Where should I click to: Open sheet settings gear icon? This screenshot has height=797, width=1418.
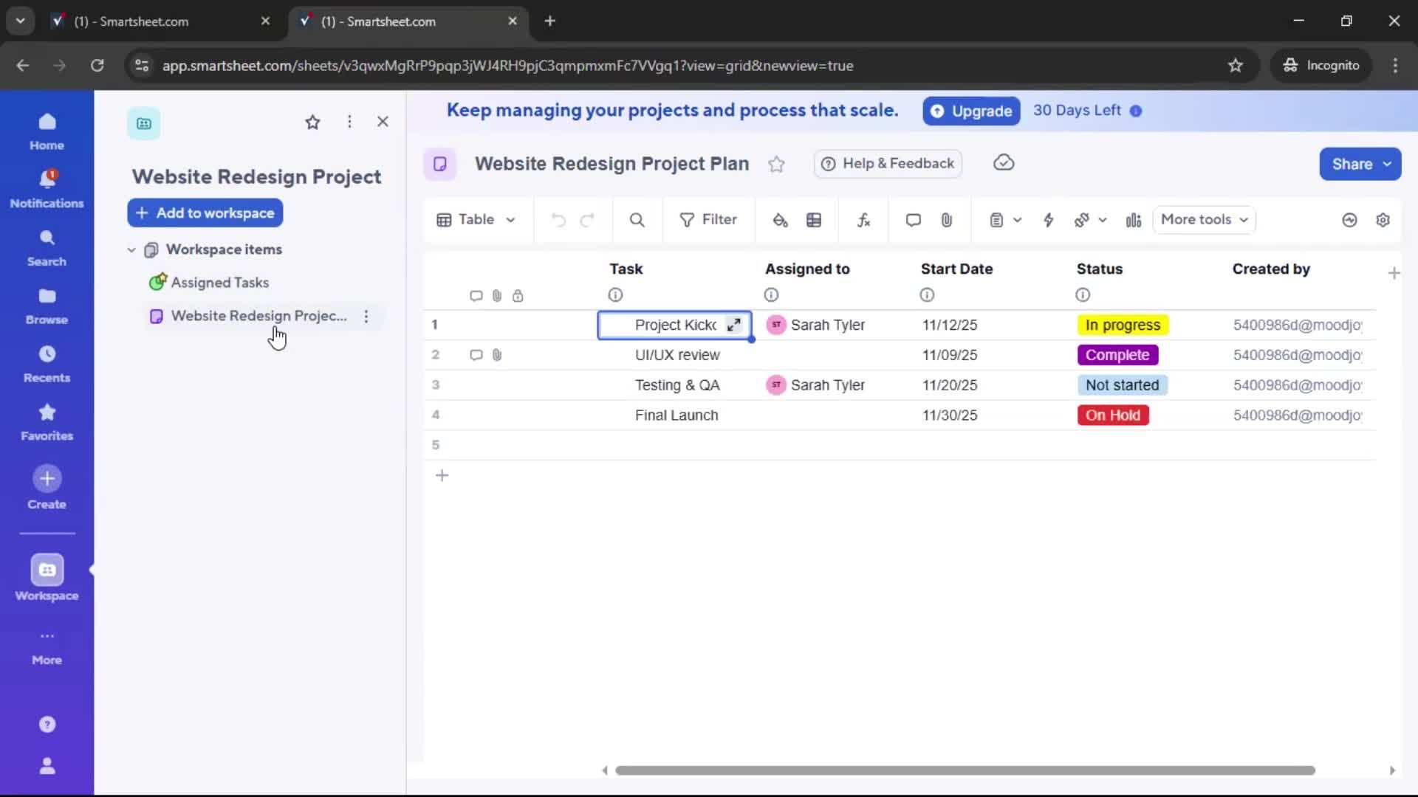(1384, 220)
